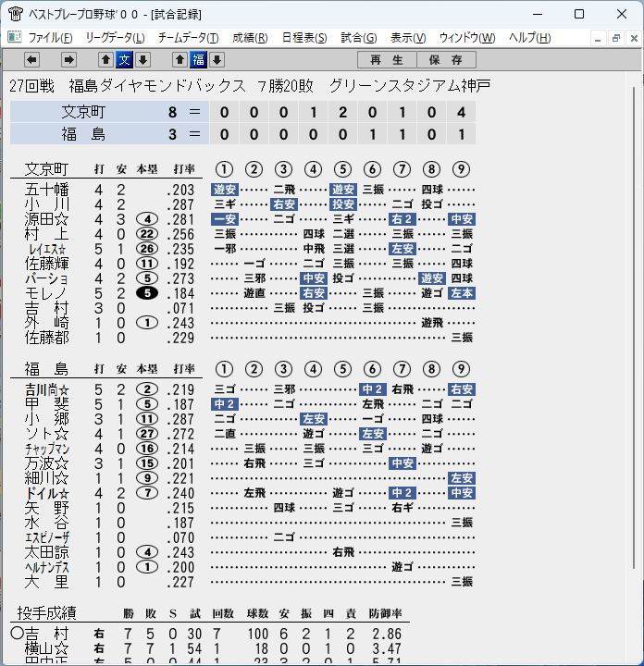Click the right arrow next game button
The image size is (644, 666).
[x=68, y=60]
